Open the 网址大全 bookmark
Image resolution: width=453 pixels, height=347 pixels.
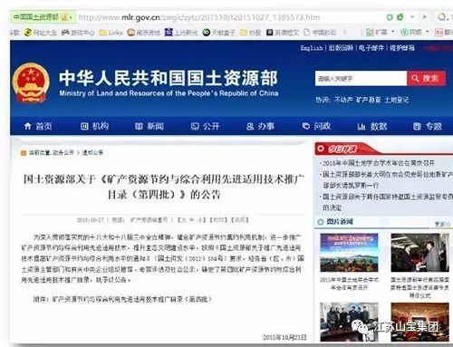(41, 33)
